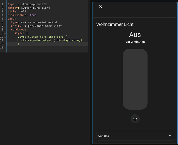
Task: Click the 'Vor 2 Minuten' timestamp
Action: 135,42
